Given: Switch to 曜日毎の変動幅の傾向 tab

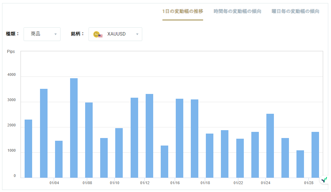Looking at the screenshot, I should (295, 11).
